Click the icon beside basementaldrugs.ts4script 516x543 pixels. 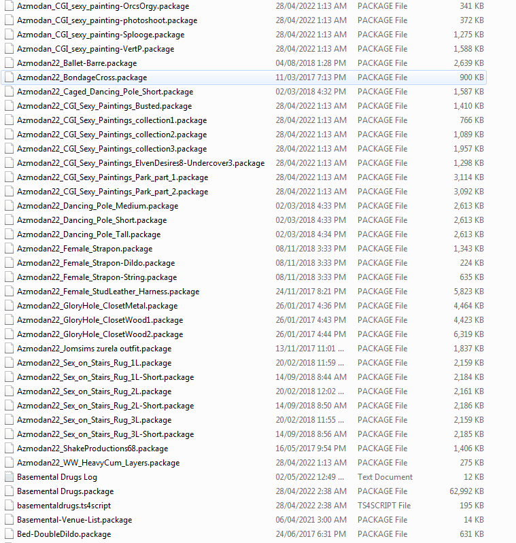[x=10, y=505]
